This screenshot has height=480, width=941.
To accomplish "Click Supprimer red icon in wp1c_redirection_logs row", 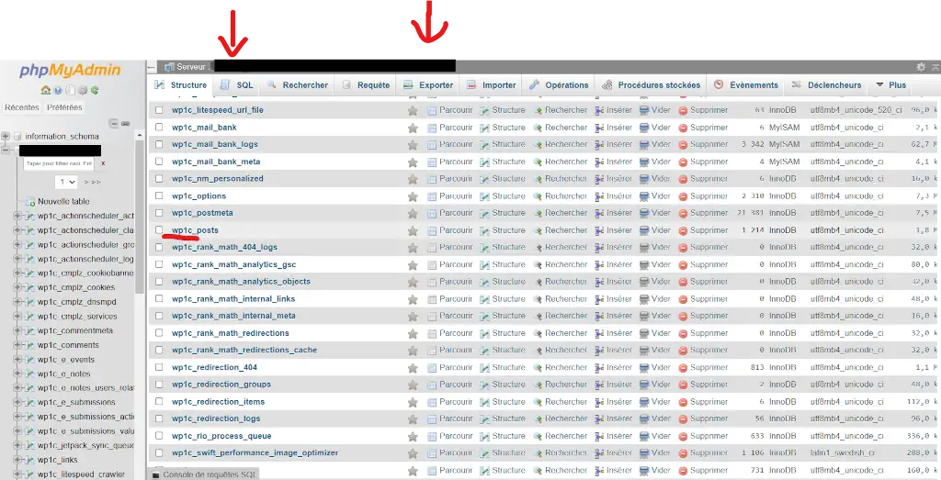I will (x=683, y=419).
